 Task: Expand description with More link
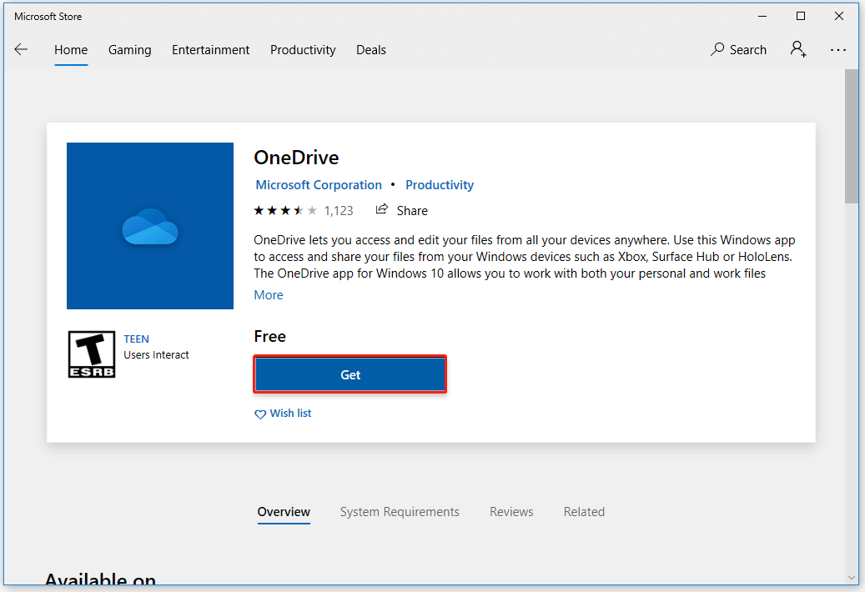click(x=268, y=295)
